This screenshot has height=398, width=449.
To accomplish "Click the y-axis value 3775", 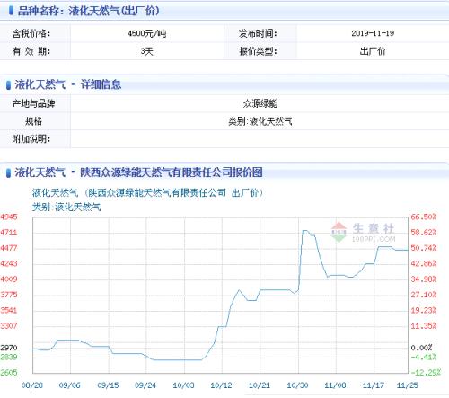I will 9,295.
